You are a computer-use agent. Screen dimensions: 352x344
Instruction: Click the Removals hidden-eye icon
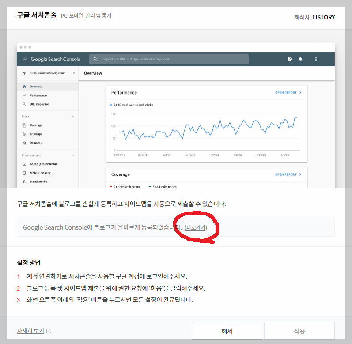pyautogui.click(x=24, y=143)
